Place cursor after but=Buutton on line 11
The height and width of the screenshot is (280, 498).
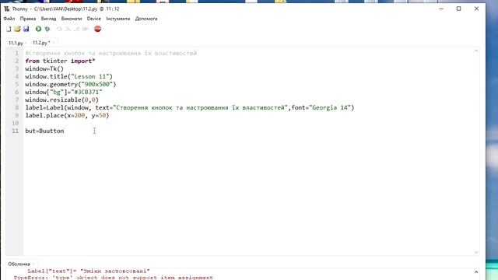pyautogui.click(x=64, y=131)
